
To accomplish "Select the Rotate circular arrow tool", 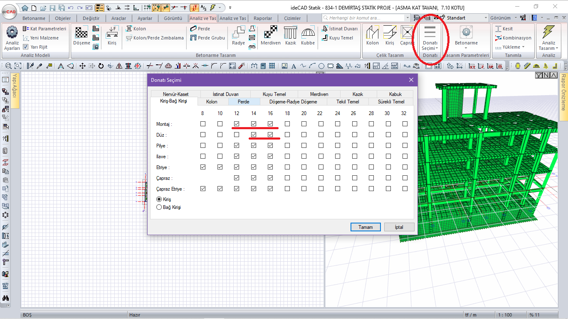I will (x=101, y=66).
